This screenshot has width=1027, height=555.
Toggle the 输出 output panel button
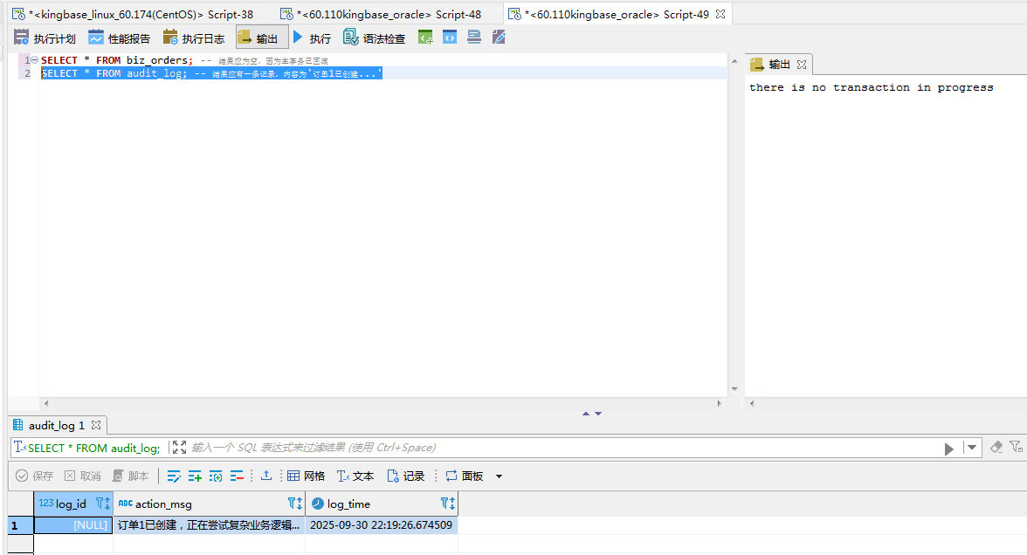point(261,38)
